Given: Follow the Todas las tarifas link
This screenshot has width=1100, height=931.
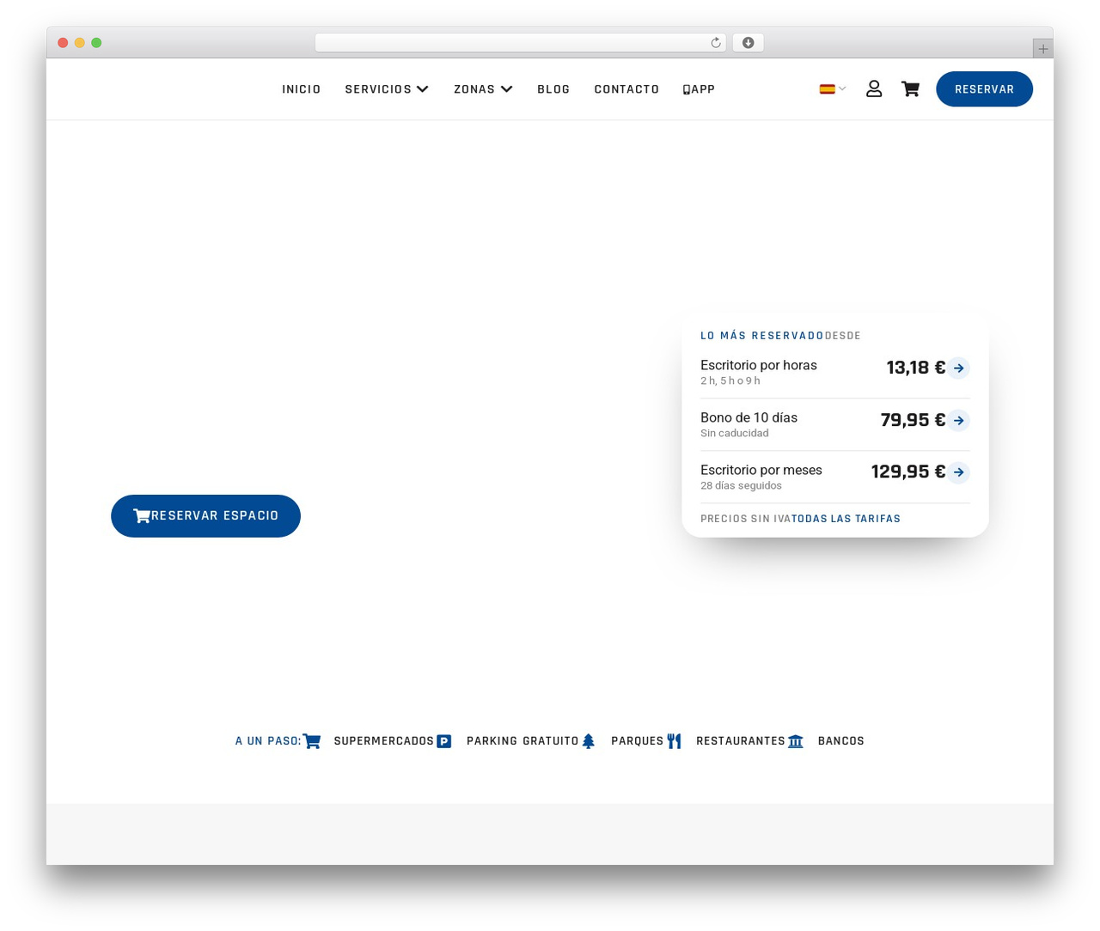Looking at the screenshot, I should (x=846, y=519).
